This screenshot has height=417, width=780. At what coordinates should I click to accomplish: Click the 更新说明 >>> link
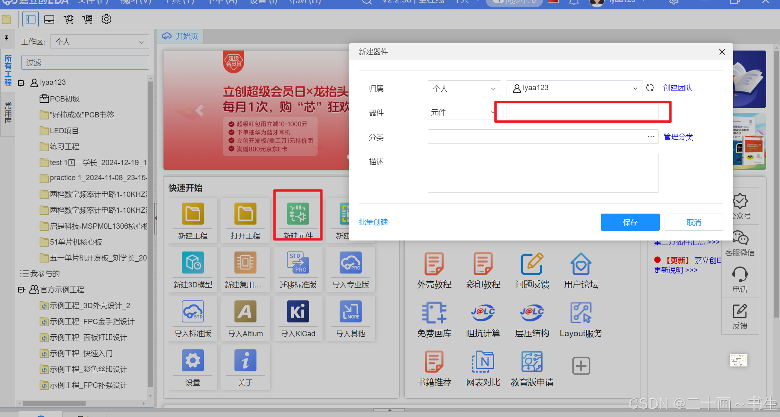pyautogui.click(x=676, y=270)
